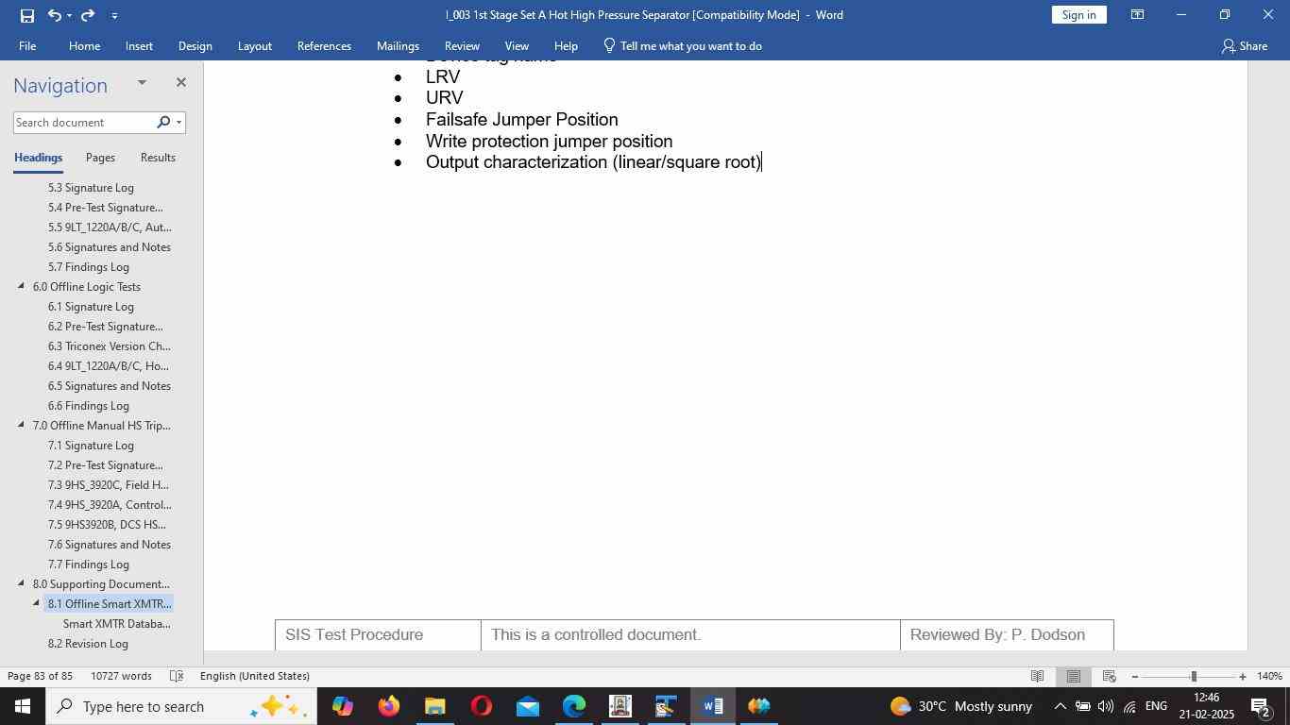Open the Help tab

point(566,45)
